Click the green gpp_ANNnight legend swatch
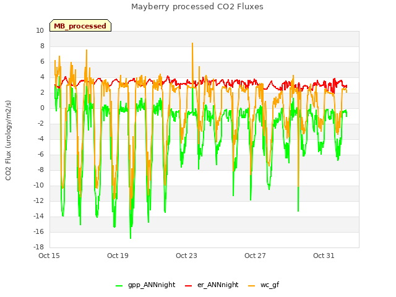This screenshot has width=396, height=297. point(119,286)
